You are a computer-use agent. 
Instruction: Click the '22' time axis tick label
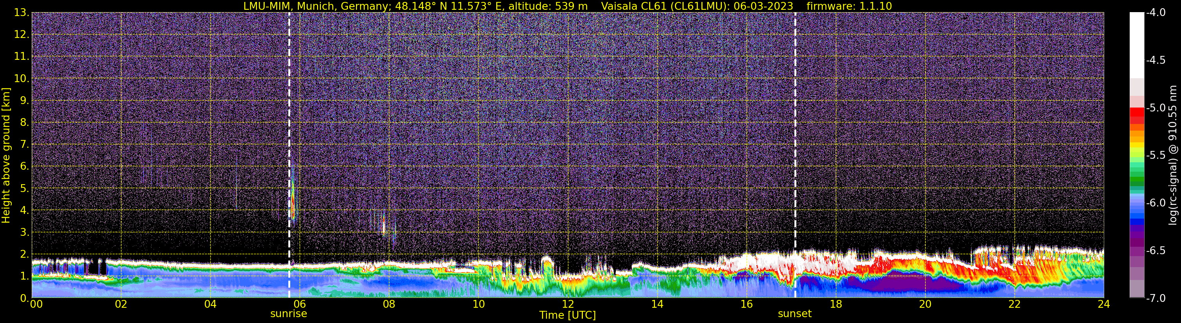pos(1015,304)
